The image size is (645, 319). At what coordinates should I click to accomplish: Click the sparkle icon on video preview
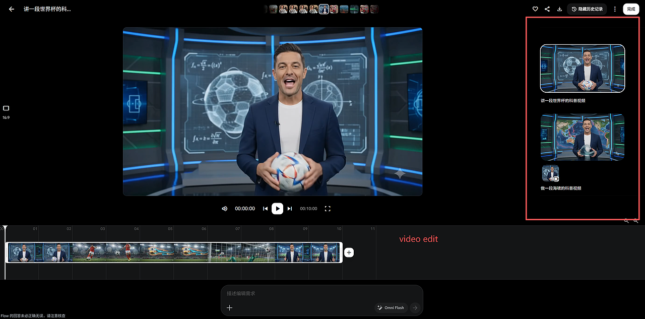400,174
